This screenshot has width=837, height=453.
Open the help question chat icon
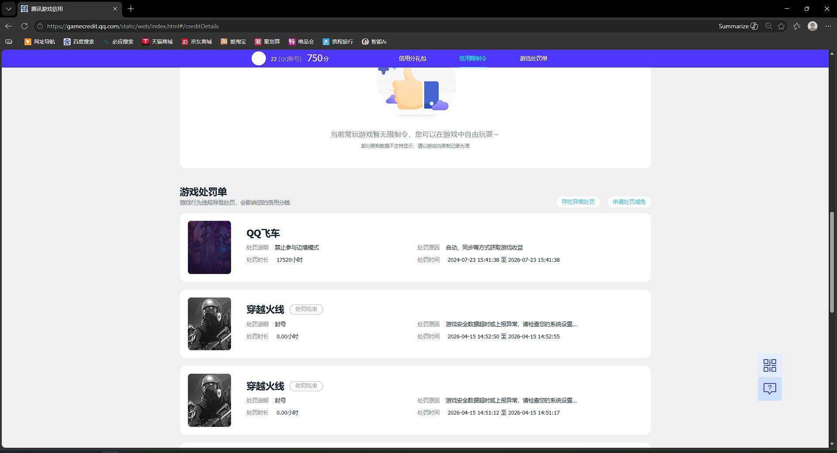tap(770, 389)
